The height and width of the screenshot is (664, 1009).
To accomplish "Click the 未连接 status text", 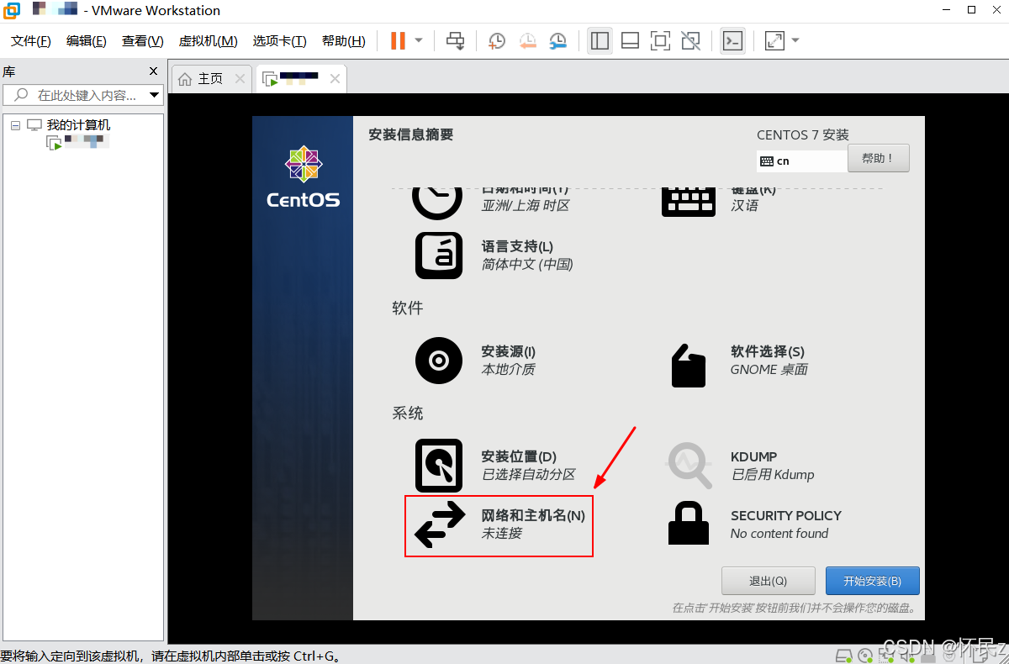I will 502,533.
